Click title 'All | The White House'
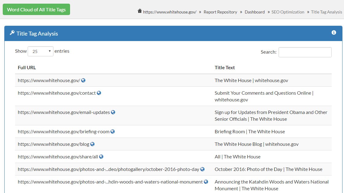Screen dimensions: 344x193 point(237,157)
